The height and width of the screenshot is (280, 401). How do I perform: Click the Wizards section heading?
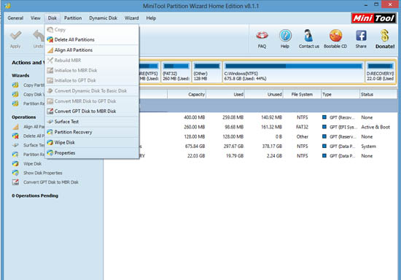20,75
